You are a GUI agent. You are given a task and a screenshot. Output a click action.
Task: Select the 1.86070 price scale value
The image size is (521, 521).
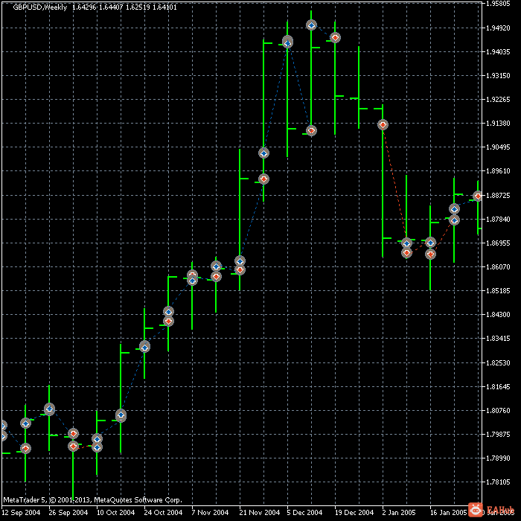tap(498, 266)
